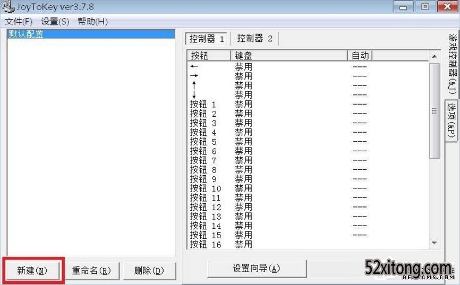This screenshot has height=285, width=460.
Task: Click the vertical scrollbar thumb of button list
Action: 435,111
